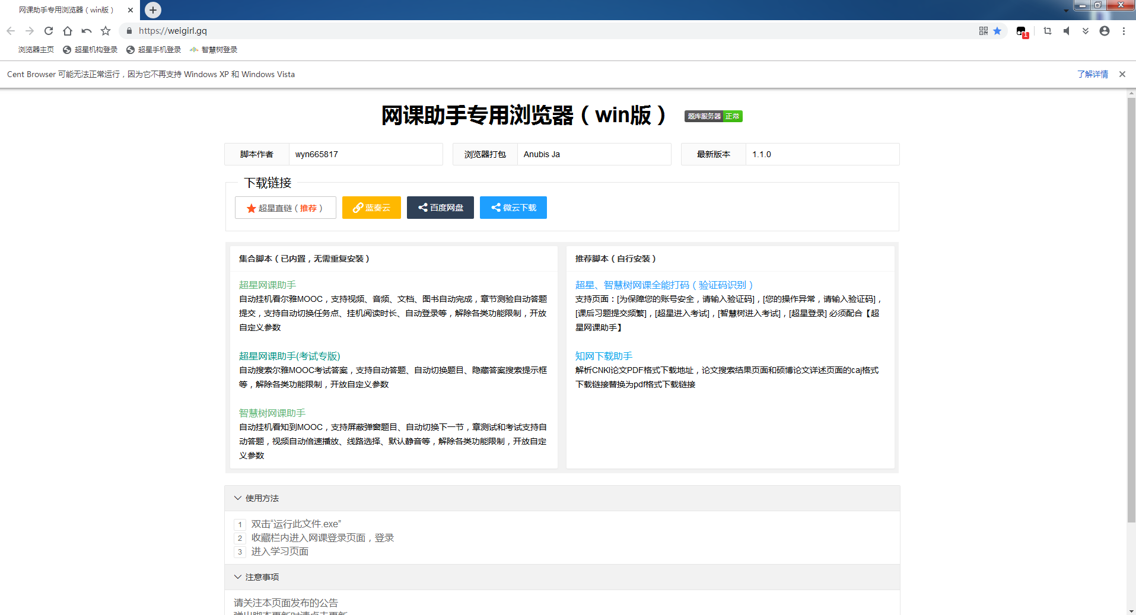
Task: Open the 超星手机登录 bookmark
Action: click(154, 50)
